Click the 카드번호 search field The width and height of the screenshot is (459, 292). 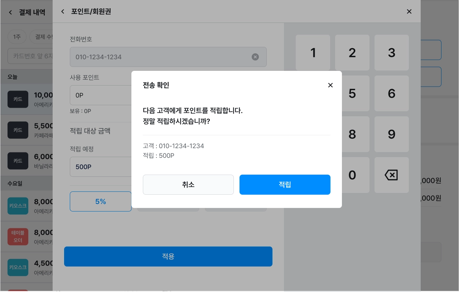(x=30, y=56)
